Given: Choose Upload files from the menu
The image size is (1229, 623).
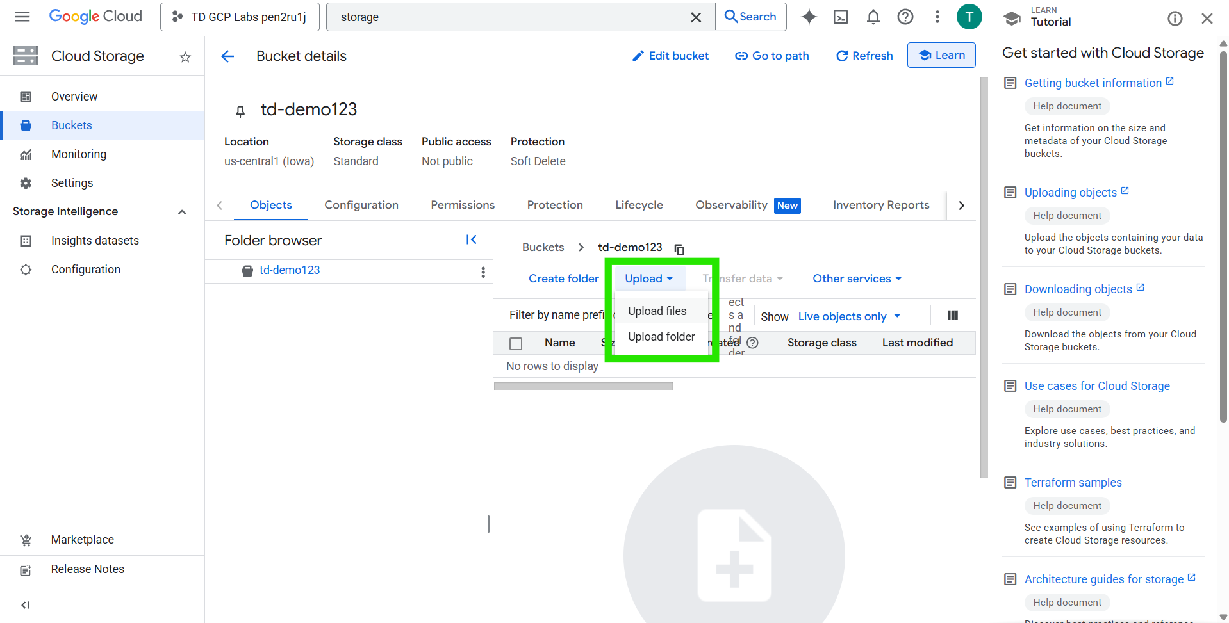Looking at the screenshot, I should (657, 311).
